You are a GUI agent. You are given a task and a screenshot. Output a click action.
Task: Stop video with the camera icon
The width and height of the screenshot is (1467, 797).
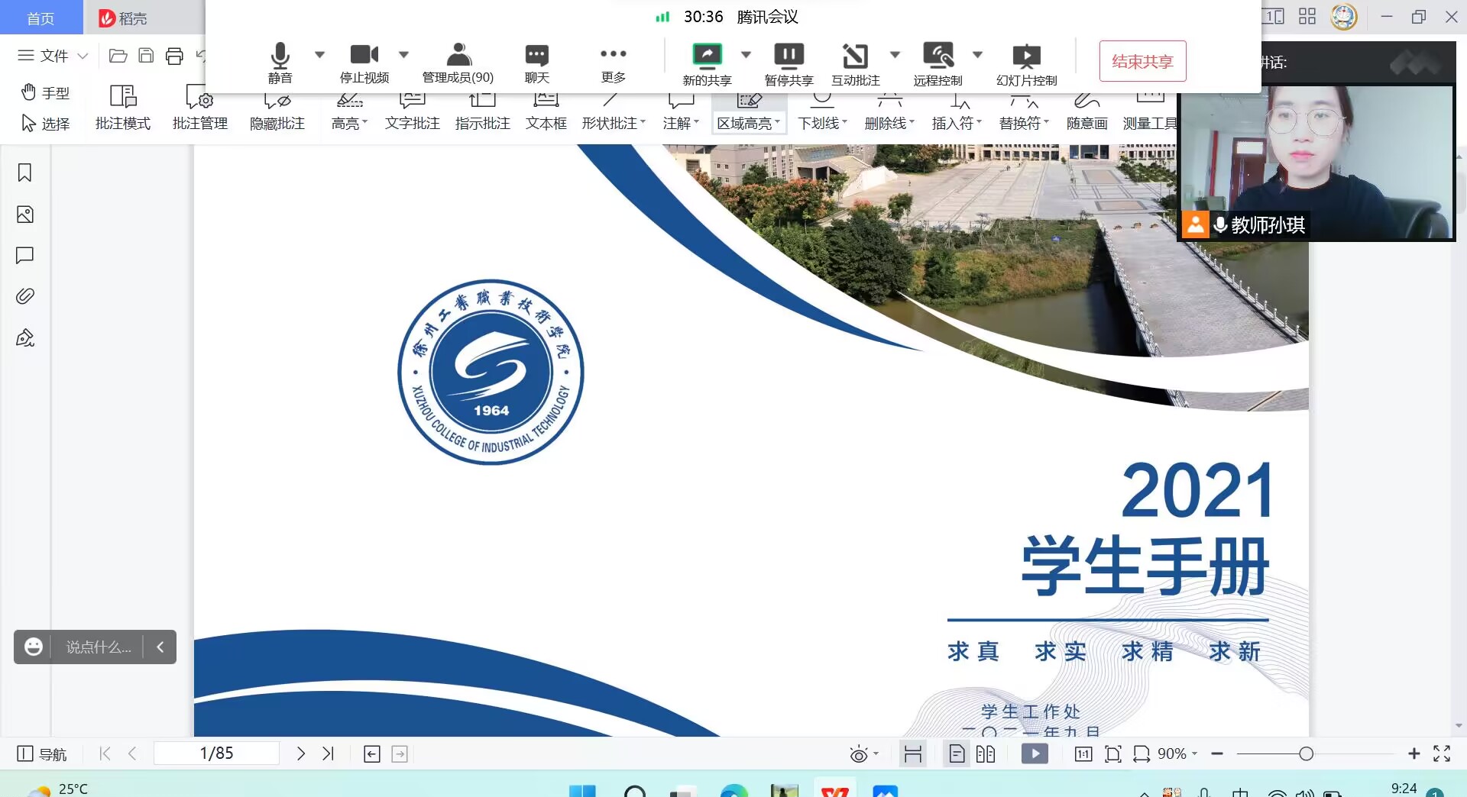[x=364, y=62]
